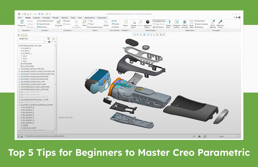Click Publish Geometry icon

[185, 22]
